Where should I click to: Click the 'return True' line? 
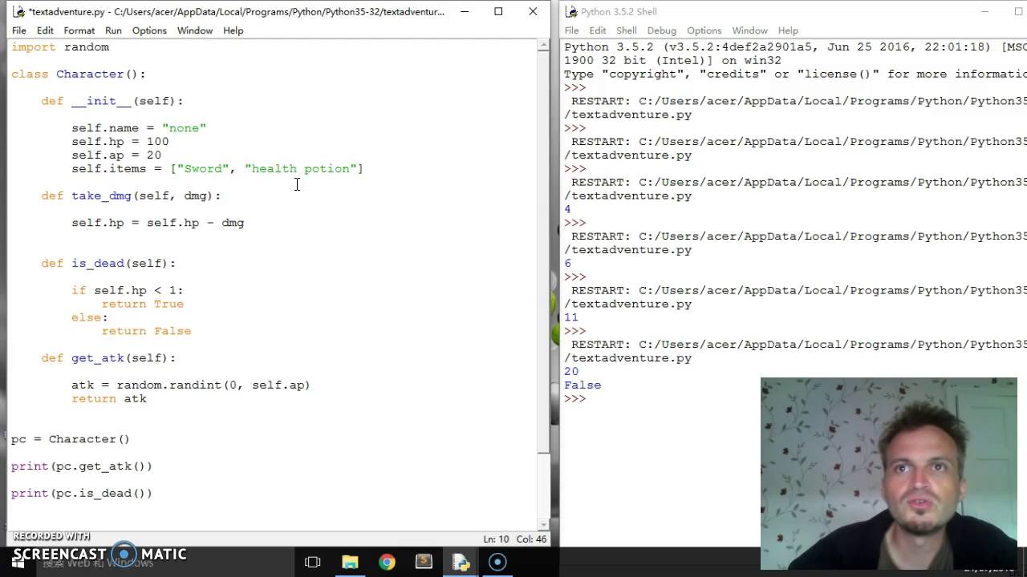tap(143, 305)
